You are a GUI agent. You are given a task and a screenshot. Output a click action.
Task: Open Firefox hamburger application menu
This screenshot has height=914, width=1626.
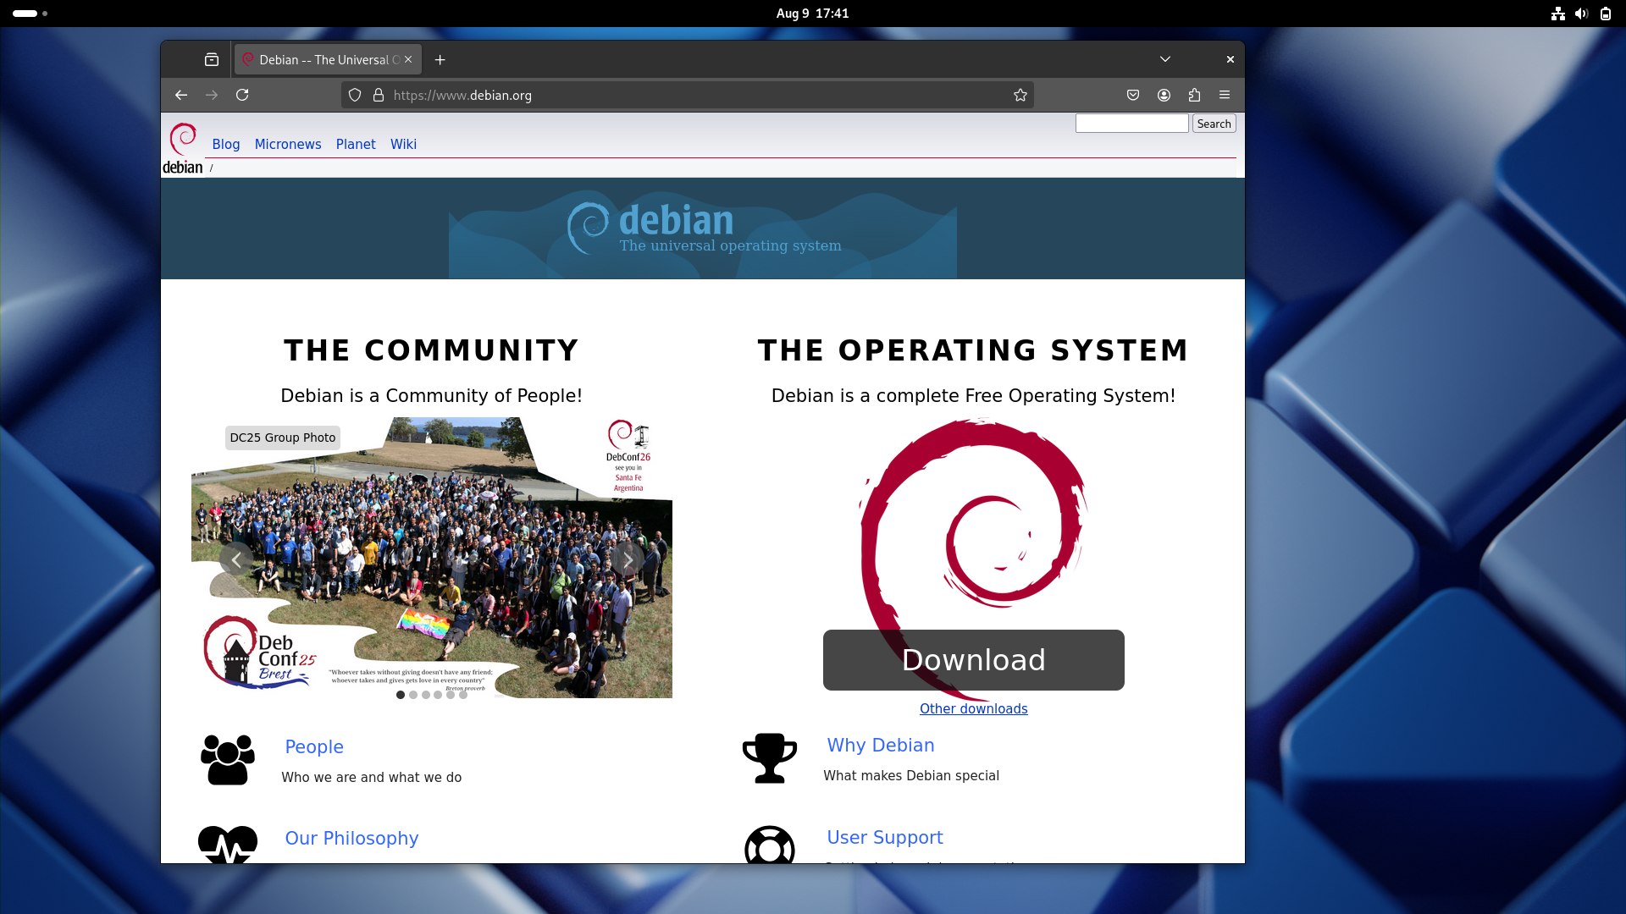tap(1225, 95)
